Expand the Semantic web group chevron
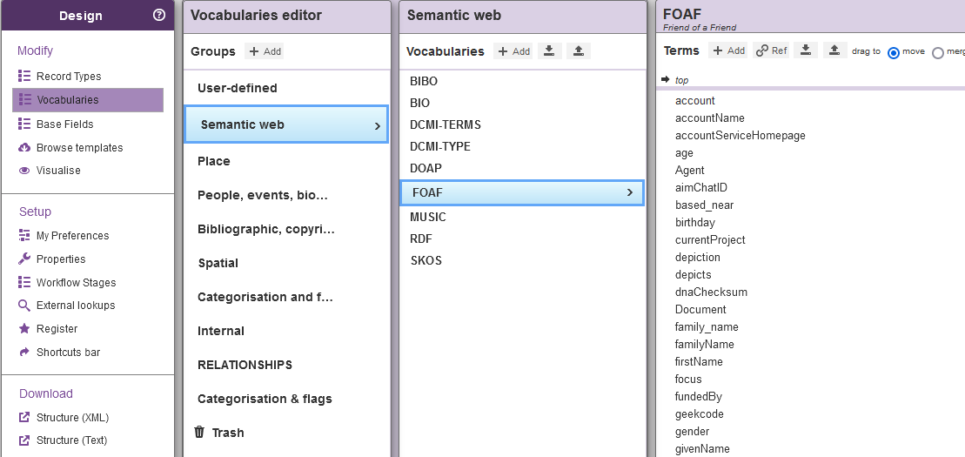 tap(377, 125)
